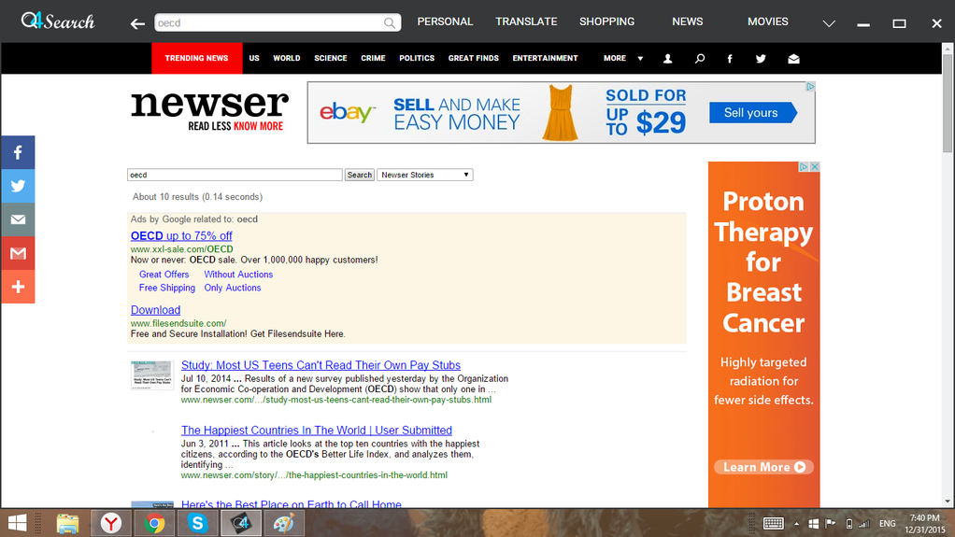Open Newser's Facebook icon in the nav bar

730,59
